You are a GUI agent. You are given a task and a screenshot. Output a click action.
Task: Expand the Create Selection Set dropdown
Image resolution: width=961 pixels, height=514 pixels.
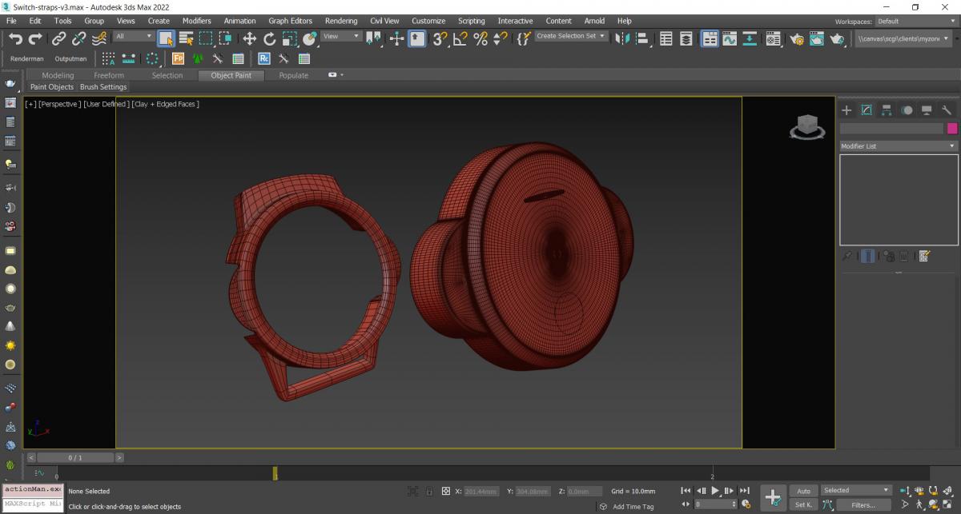pyautogui.click(x=572, y=36)
